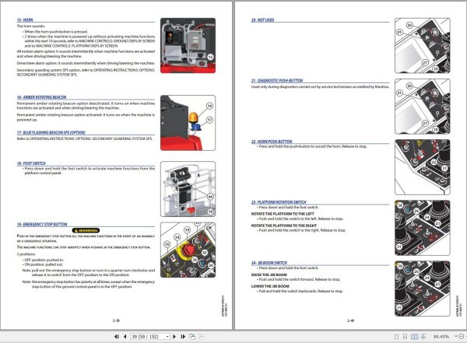467x343 pixels.
Task: Click the horn push-button panel illustration
Action: pos(423,167)
